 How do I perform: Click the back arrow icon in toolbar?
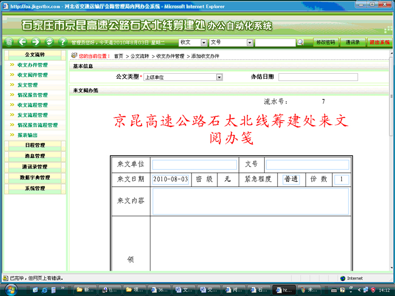[22, 42]
